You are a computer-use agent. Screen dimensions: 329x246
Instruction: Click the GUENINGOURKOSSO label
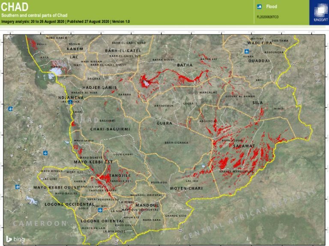coord(103,199)
